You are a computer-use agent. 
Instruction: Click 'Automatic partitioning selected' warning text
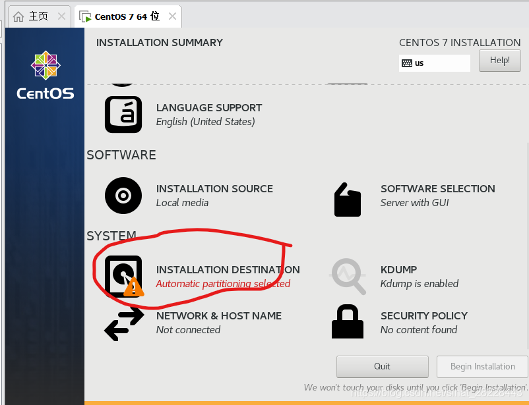point(223,284)
